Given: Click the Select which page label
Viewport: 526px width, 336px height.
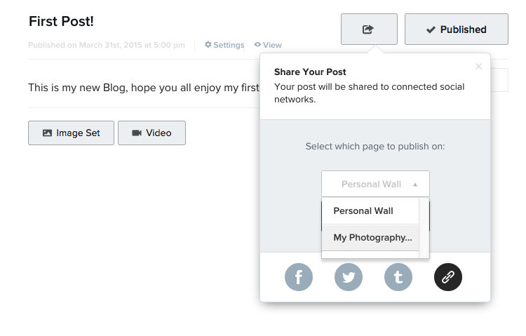Looking at the screenshot, I should [x=375, y=147].
